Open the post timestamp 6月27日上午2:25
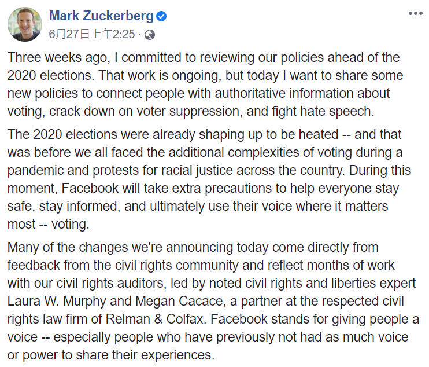The image size is (429, 367). click(92, 34)
